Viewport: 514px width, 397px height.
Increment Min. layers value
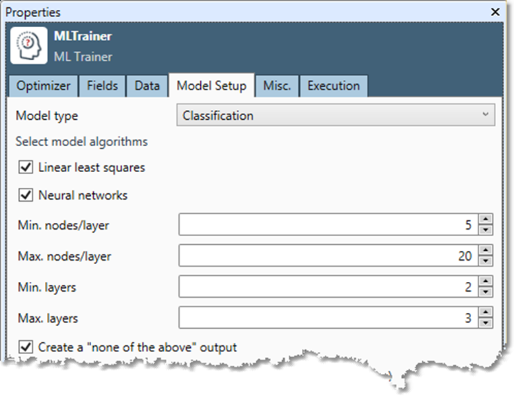[486, 281]
